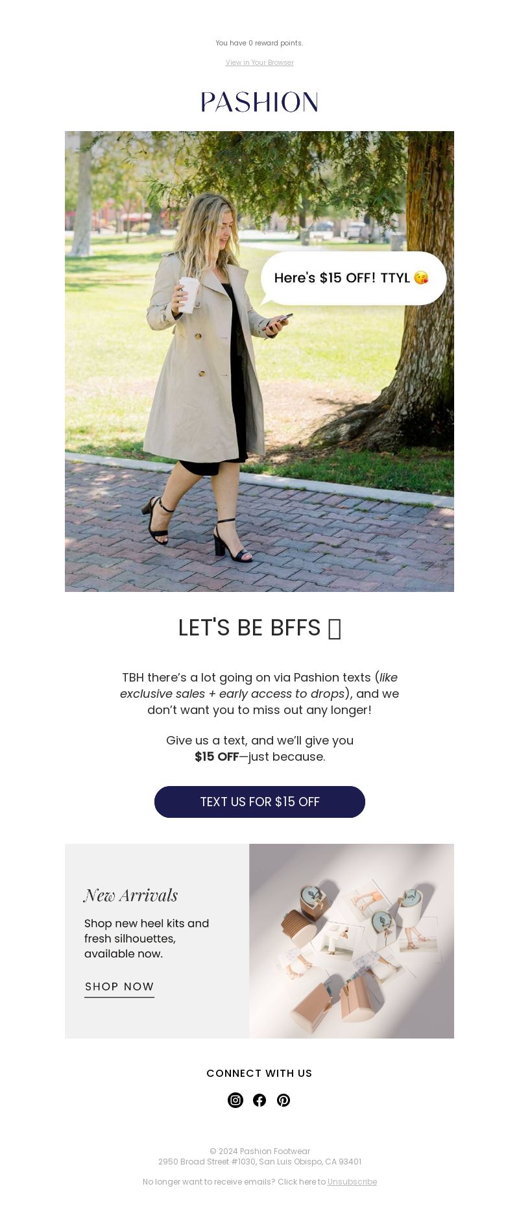
Task: Click the bold $15 OFF text
Action: [217, 756]
